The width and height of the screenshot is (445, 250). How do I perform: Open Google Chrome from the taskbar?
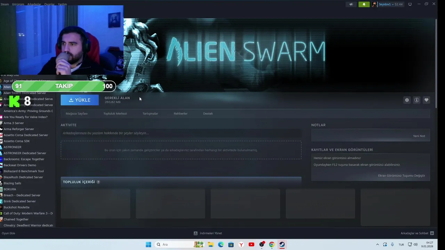(x=272, y=244)
